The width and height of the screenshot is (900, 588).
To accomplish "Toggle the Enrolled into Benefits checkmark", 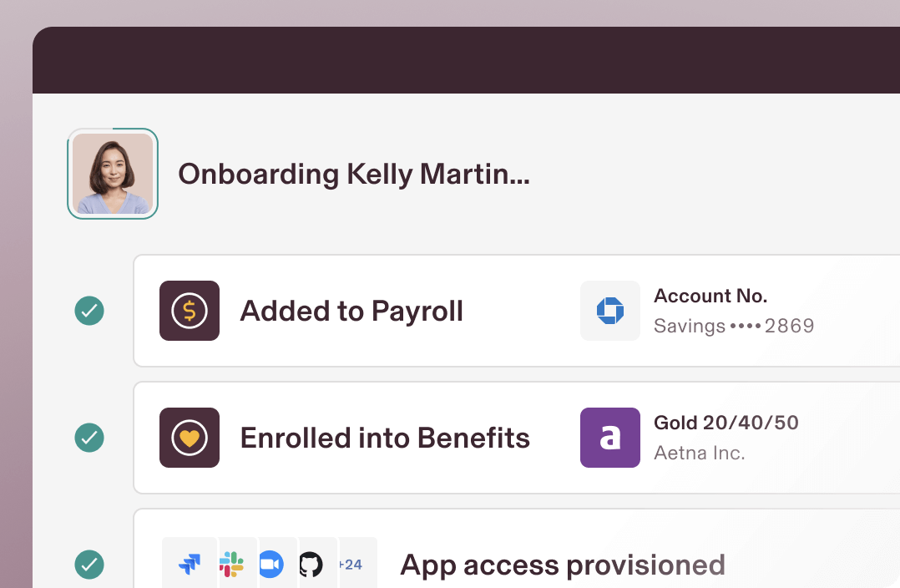I will [x=89, y=438].
